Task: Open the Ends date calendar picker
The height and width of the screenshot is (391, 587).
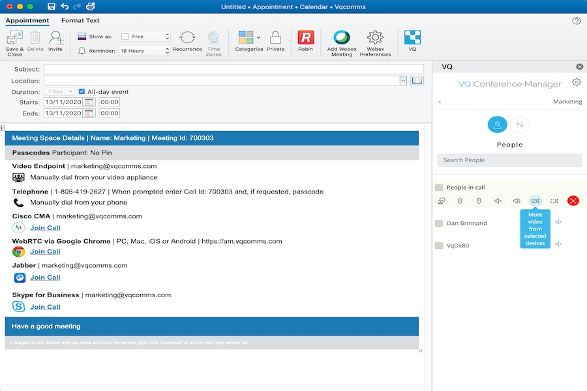Action: [x=89, y=113]
